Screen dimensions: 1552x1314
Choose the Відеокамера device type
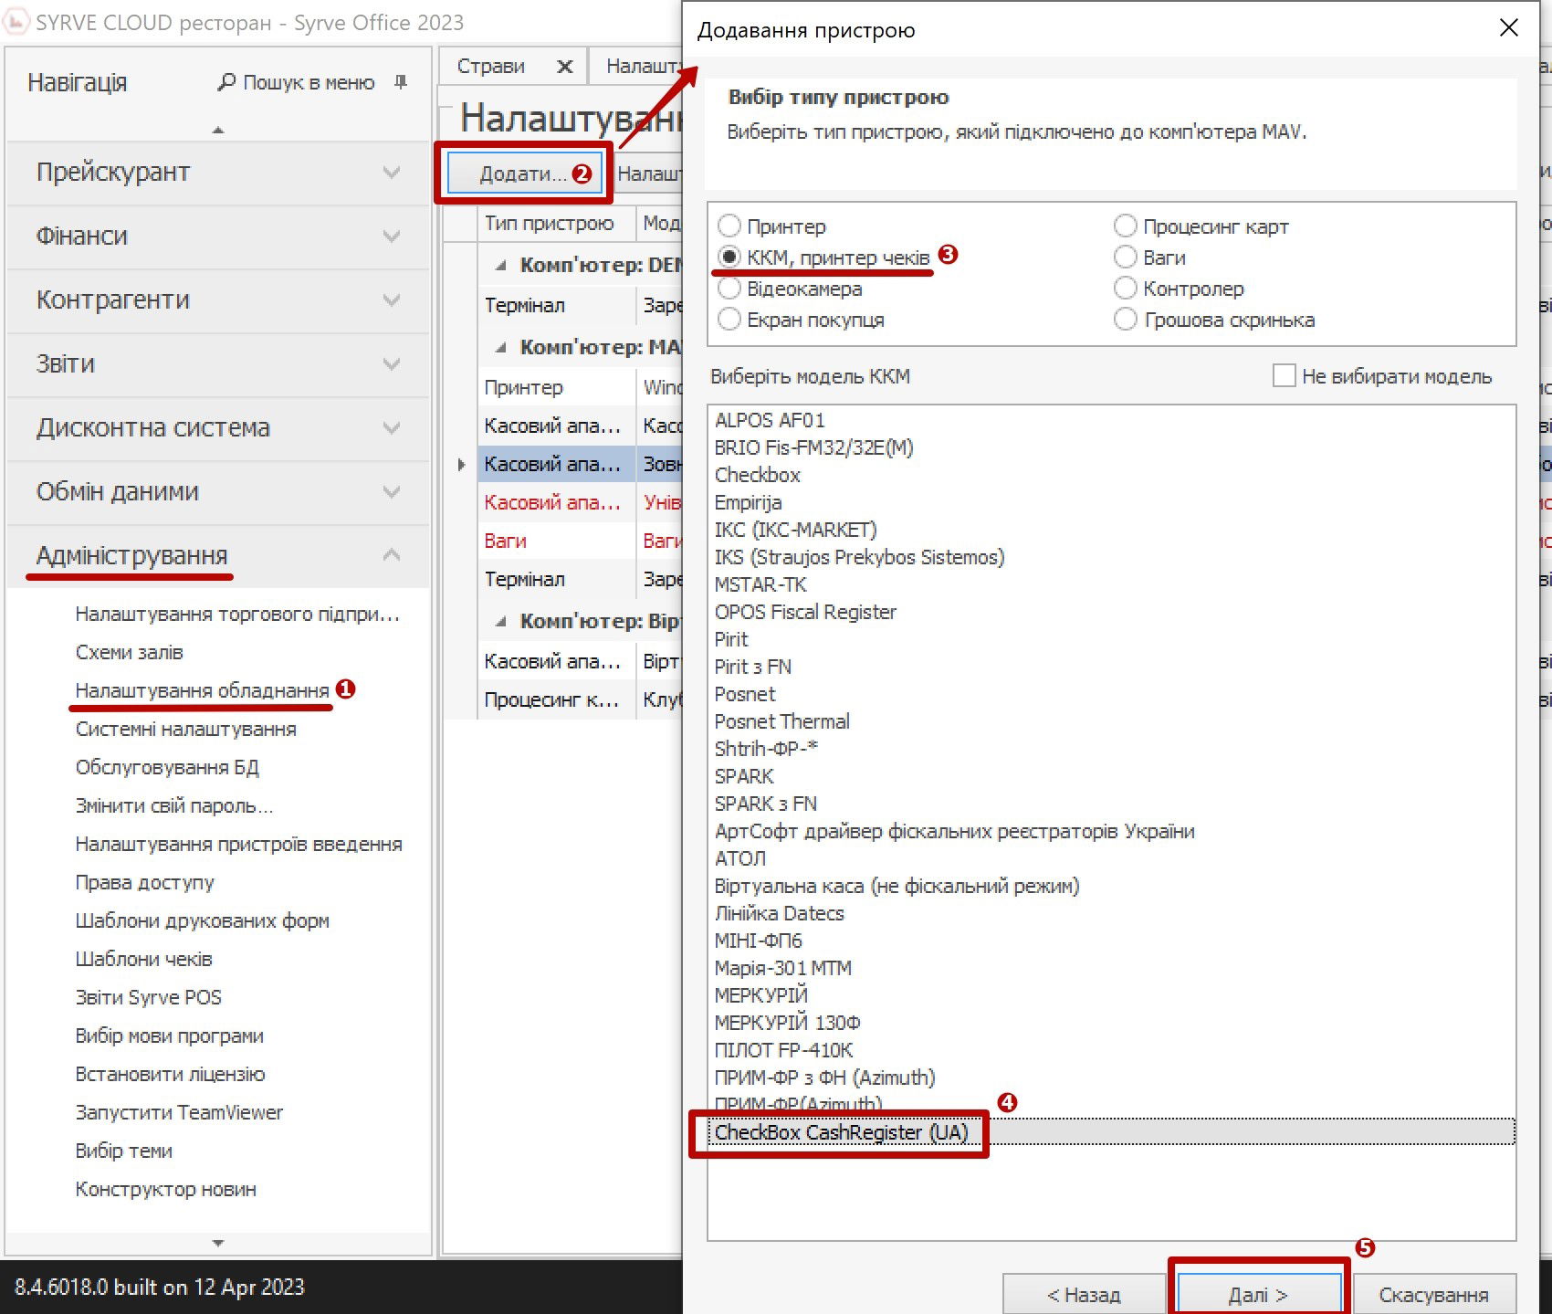click(x=729, y=289)
